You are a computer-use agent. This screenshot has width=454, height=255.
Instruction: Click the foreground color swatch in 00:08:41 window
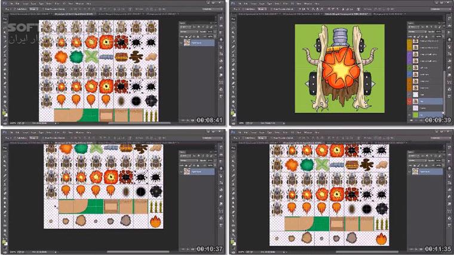(4, 113)
